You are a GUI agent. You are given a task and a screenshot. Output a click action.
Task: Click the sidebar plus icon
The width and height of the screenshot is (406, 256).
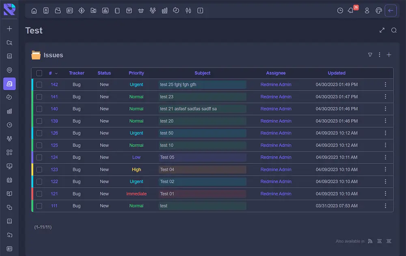pyautogui.click(x=9, y=29)
